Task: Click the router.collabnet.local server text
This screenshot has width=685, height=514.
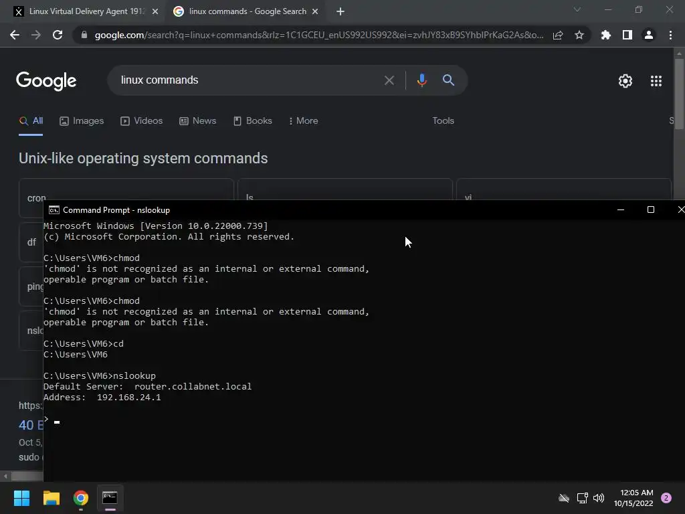Action: point(193,387)
